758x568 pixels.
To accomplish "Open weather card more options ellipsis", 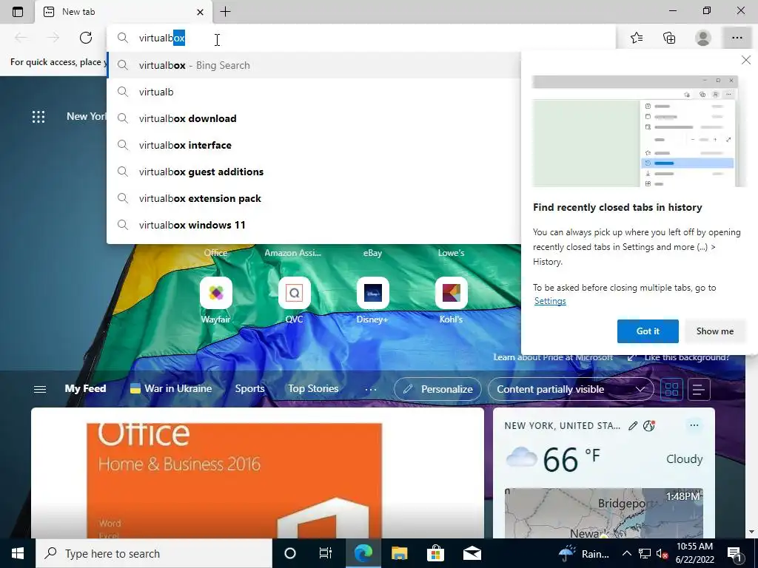I will [x=694, y=425].
